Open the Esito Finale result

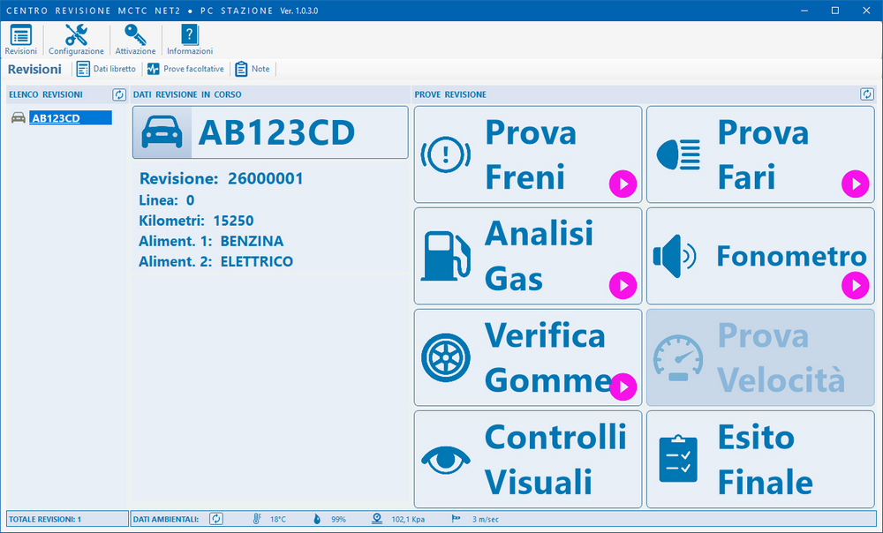coord(760,459)
